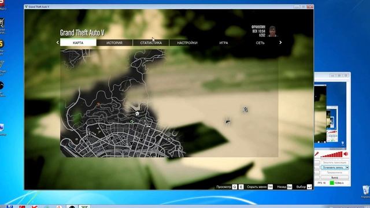This screenshot has width=370, height=208.
Task: Open the ИСТОРИЯ tab
Action: coord(114,43)
